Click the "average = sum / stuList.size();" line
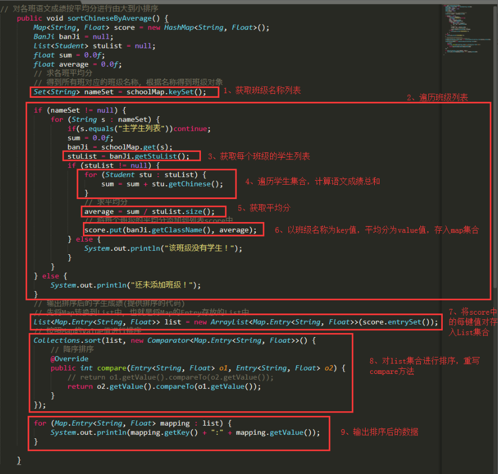The height and width of the screenshot is (474, 498). tap(149, 212)
